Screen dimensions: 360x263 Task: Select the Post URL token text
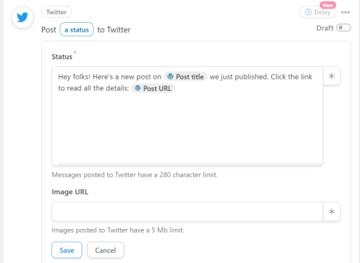coord(157,88)
